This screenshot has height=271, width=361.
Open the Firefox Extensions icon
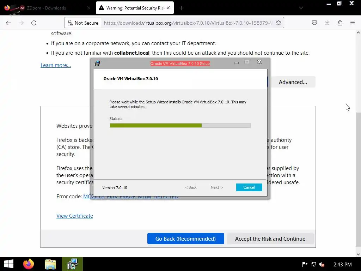coord(340,23)
